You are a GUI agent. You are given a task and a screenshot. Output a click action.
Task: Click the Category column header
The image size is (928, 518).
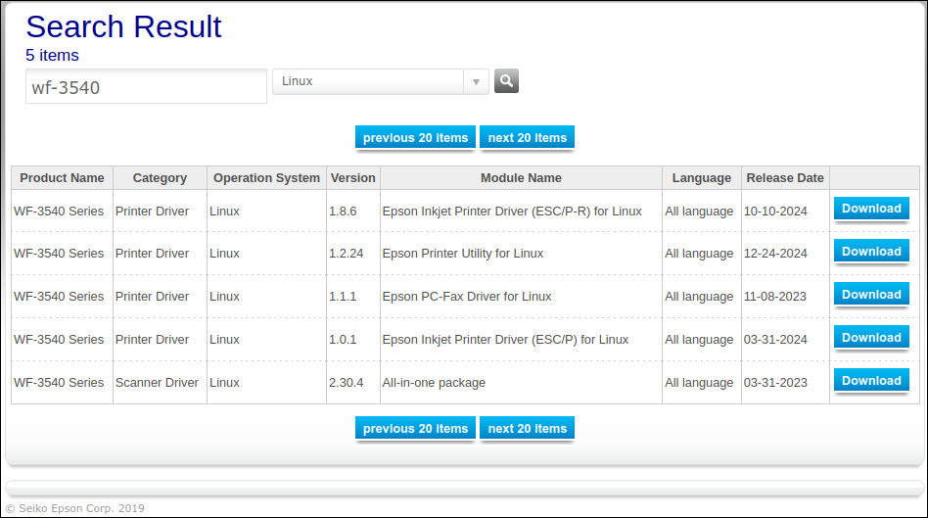point(160,178)
